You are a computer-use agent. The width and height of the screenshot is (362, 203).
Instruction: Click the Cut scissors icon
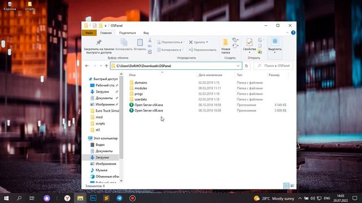click(x=150, y=41)
